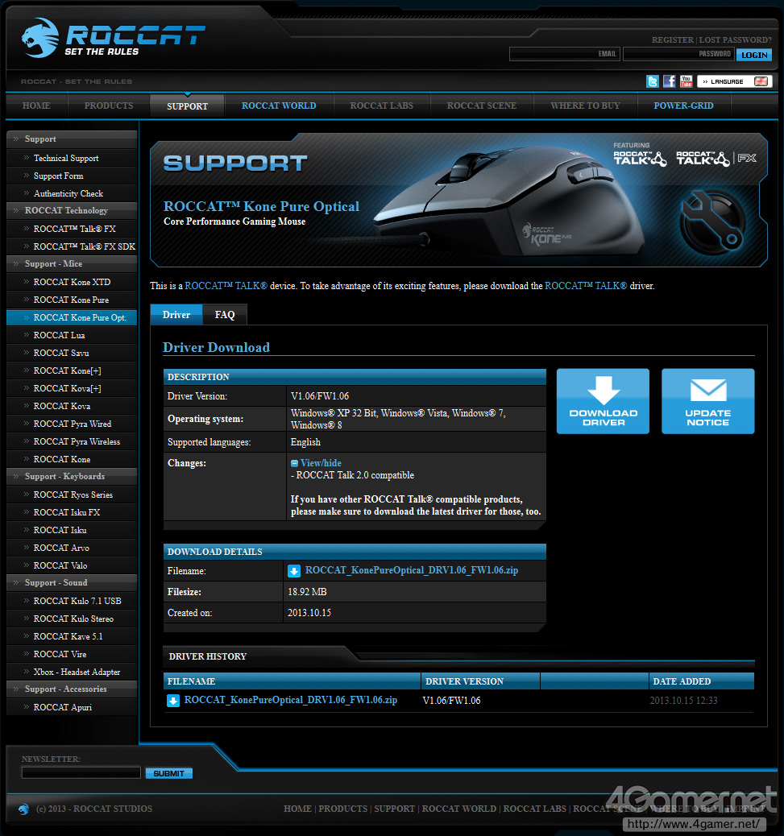Click the Update Notice envelope button
Image resolution: width=784 pixels, height=836 pixels.
tap(708, 401)
